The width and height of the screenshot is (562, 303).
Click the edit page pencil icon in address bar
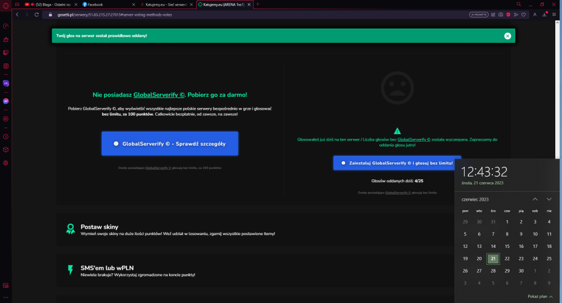pyautogui.click(x=493, y=15)
